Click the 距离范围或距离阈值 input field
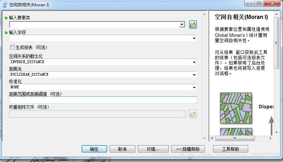This screenshot has width=283, height=162. click(103, 100)
